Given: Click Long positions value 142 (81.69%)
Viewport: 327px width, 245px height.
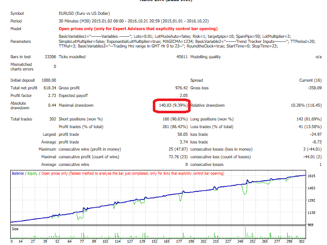Looking at the screenshot, I should pyautogui.click(x=309, y=119).
